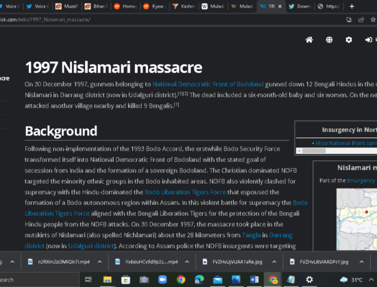
Task: Expand options for Yv6xluHCv9d9p2c...mp4 download
Action: [187, 262]
